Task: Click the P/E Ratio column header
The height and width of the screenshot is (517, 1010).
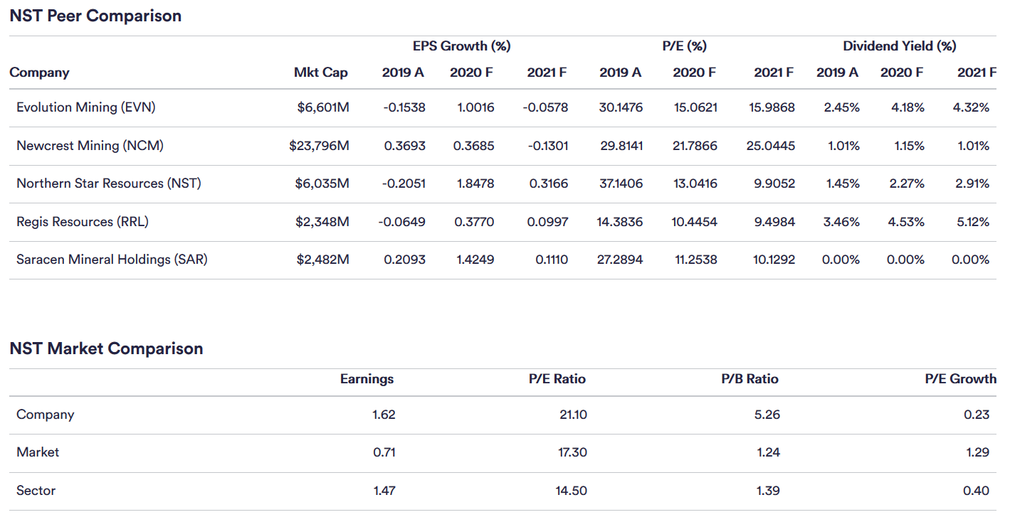Action: 557,379
